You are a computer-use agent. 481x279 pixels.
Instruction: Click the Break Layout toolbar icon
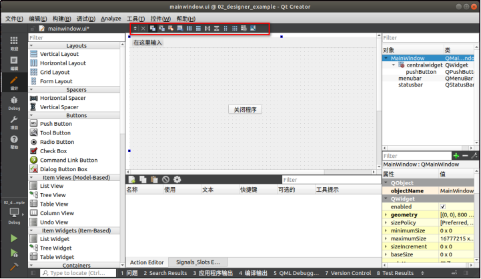click(x=244, y=29)
